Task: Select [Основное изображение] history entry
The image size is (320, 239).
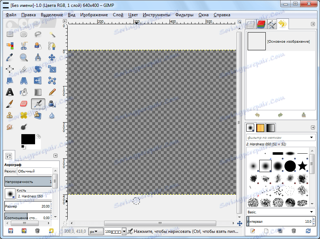Action: [x=281, y=41]
